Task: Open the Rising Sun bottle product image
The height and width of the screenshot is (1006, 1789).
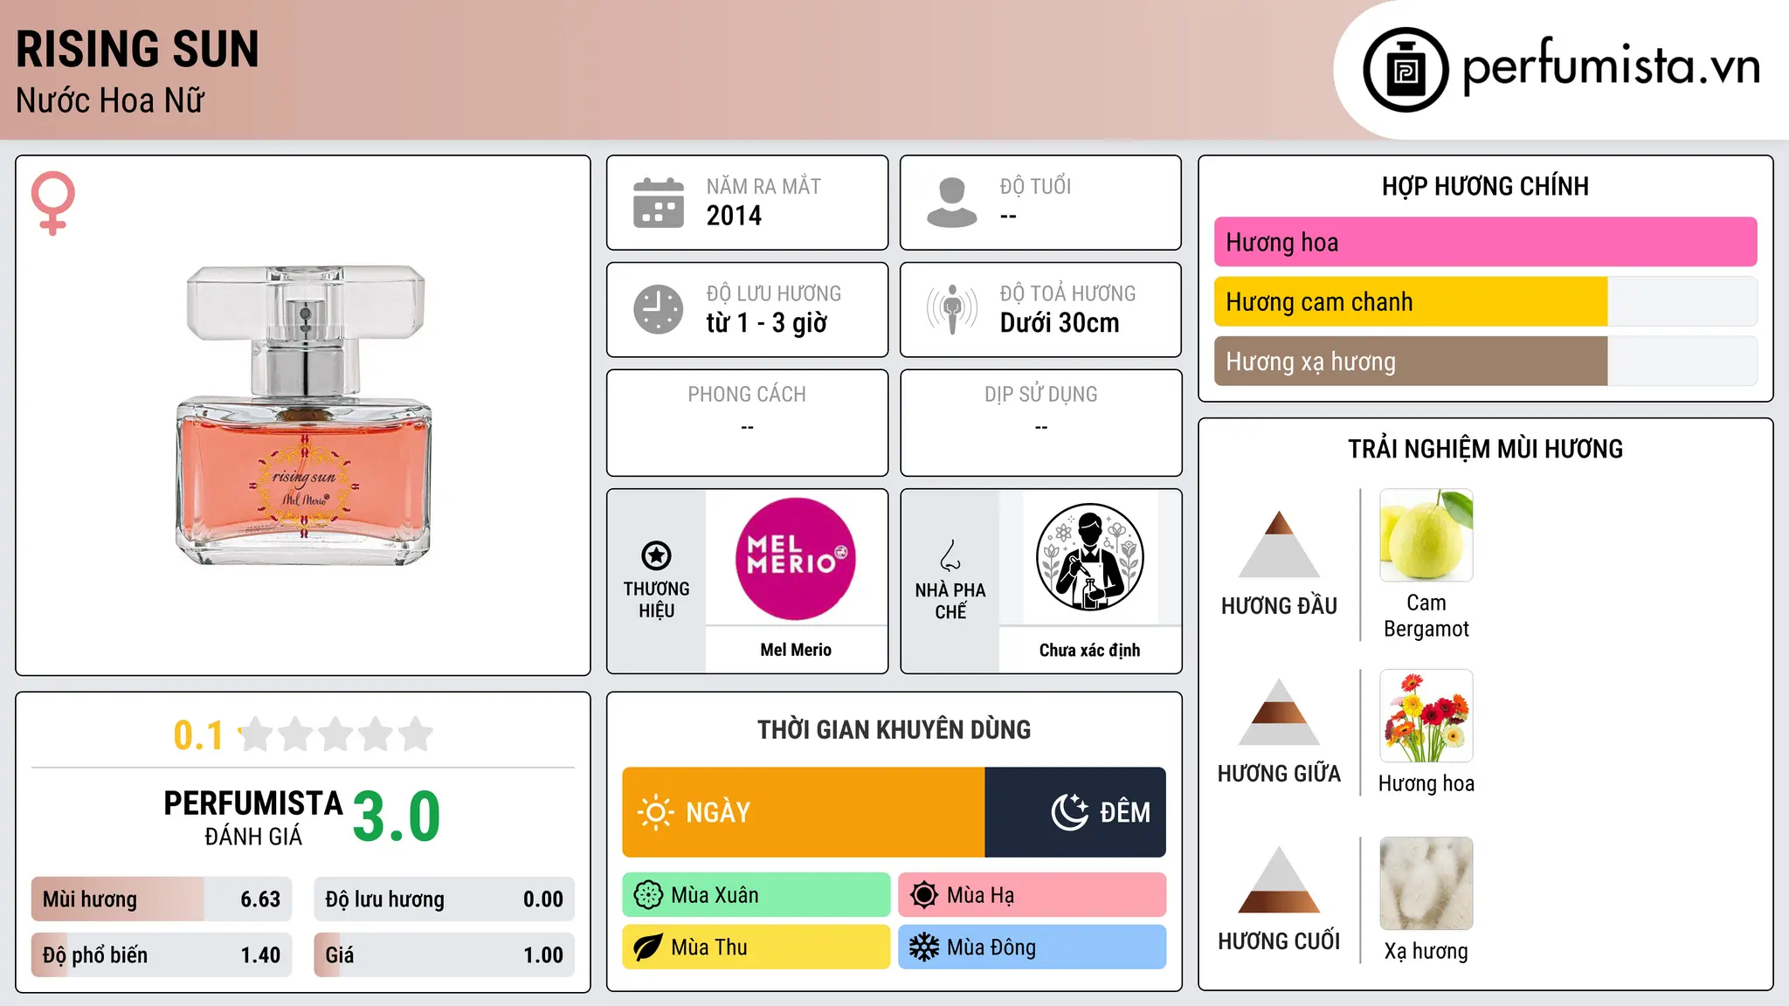Action: [x=304, y=415]
